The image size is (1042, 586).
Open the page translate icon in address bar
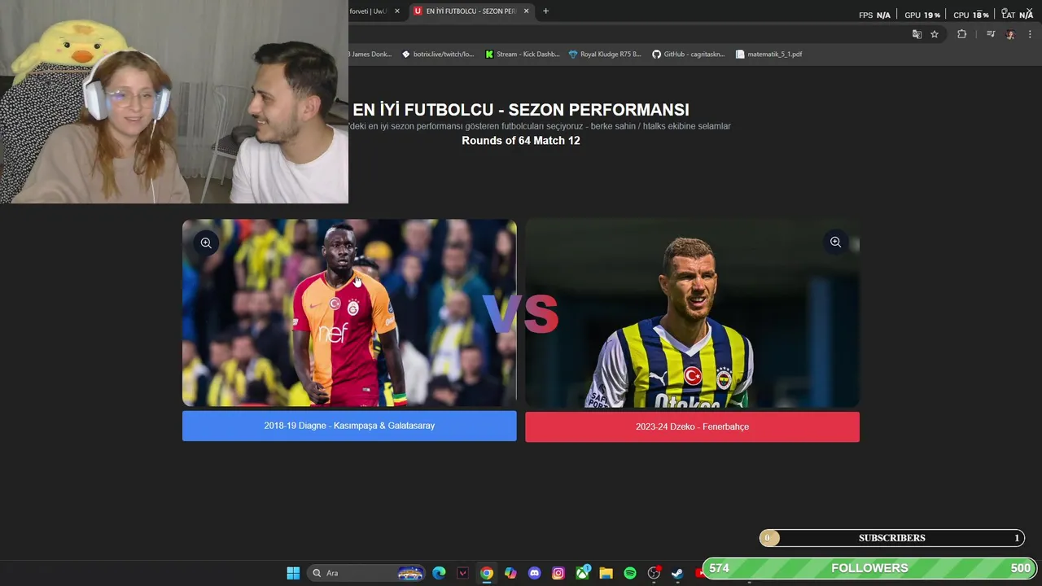click(917, 34)
